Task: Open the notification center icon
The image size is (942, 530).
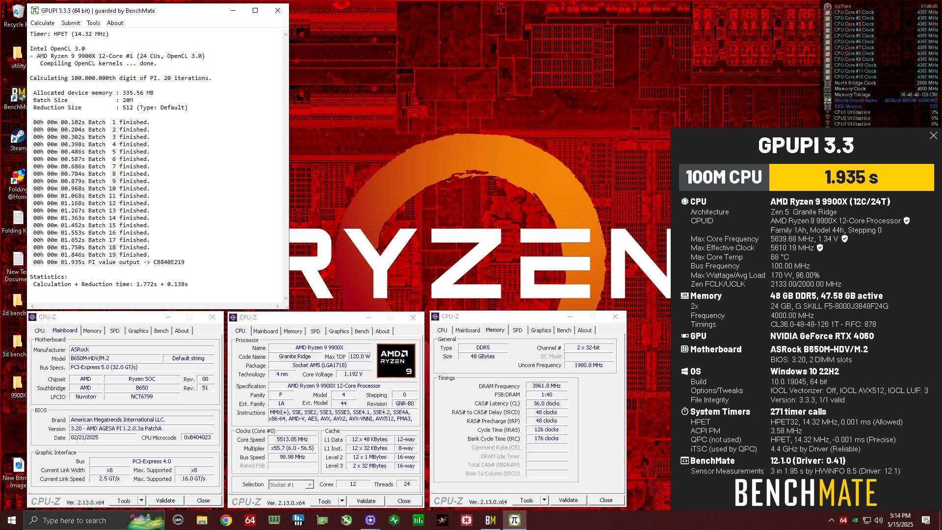Action: point(926,520)
